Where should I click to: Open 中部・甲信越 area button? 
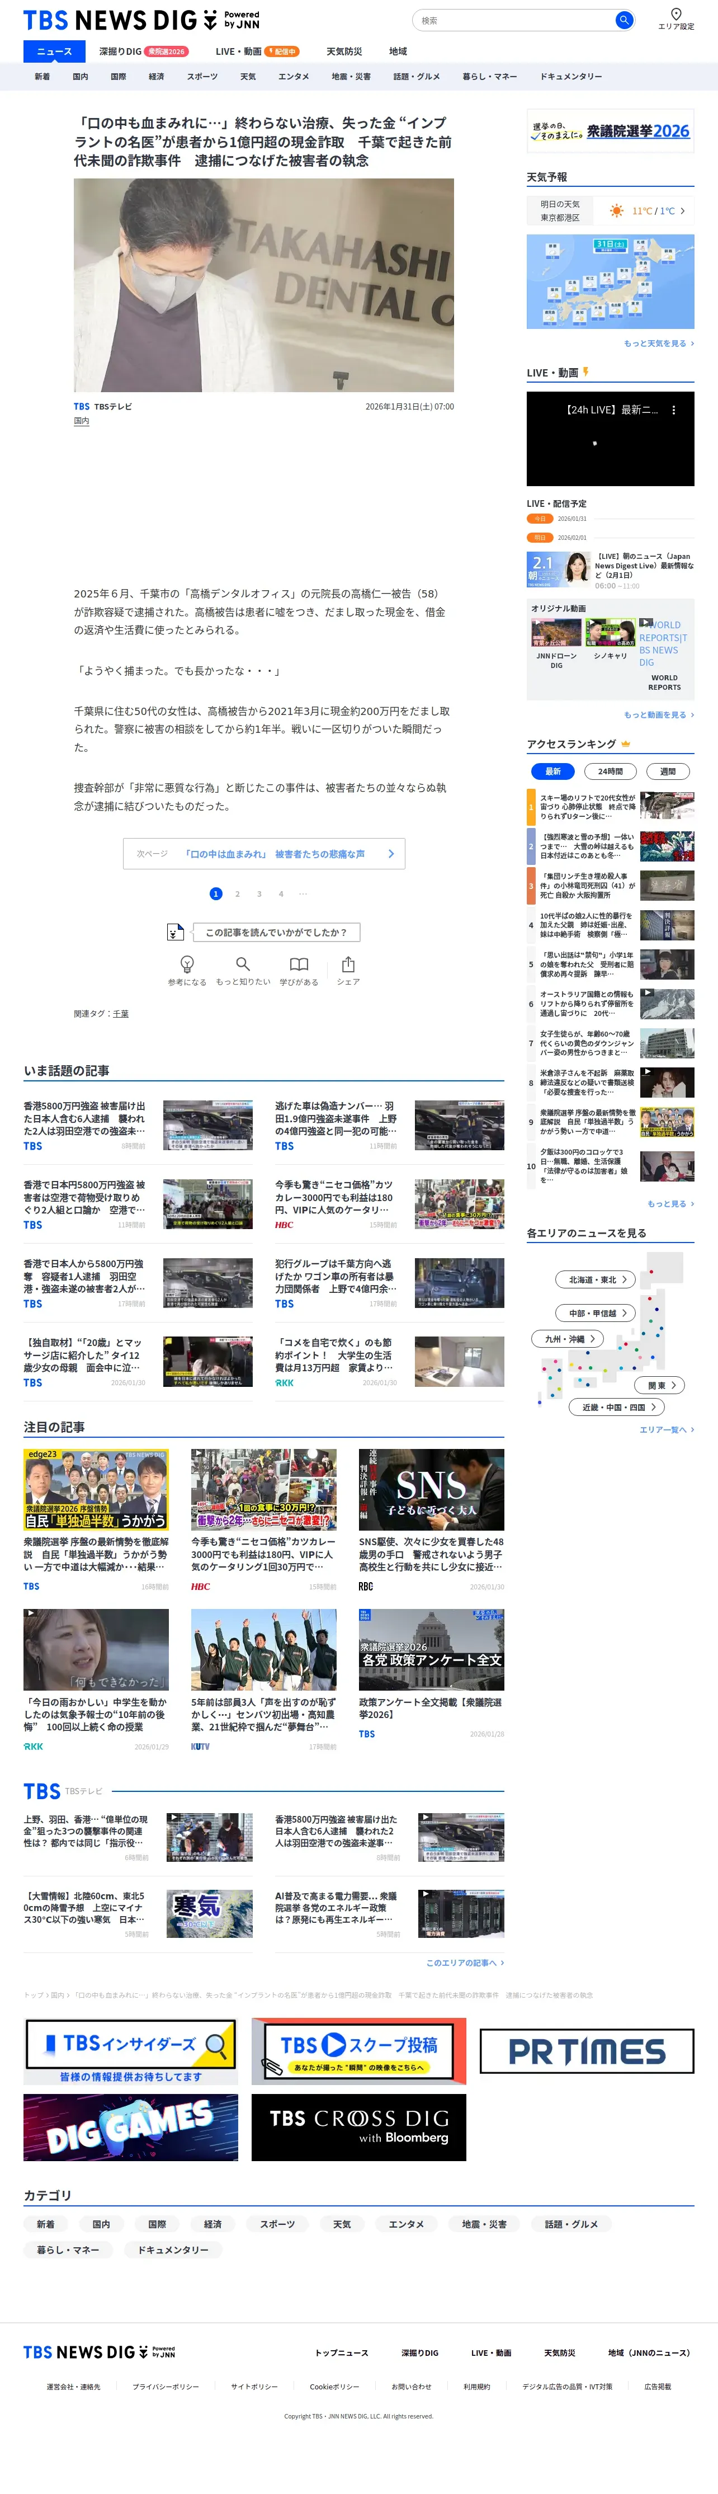point(595,1313)
